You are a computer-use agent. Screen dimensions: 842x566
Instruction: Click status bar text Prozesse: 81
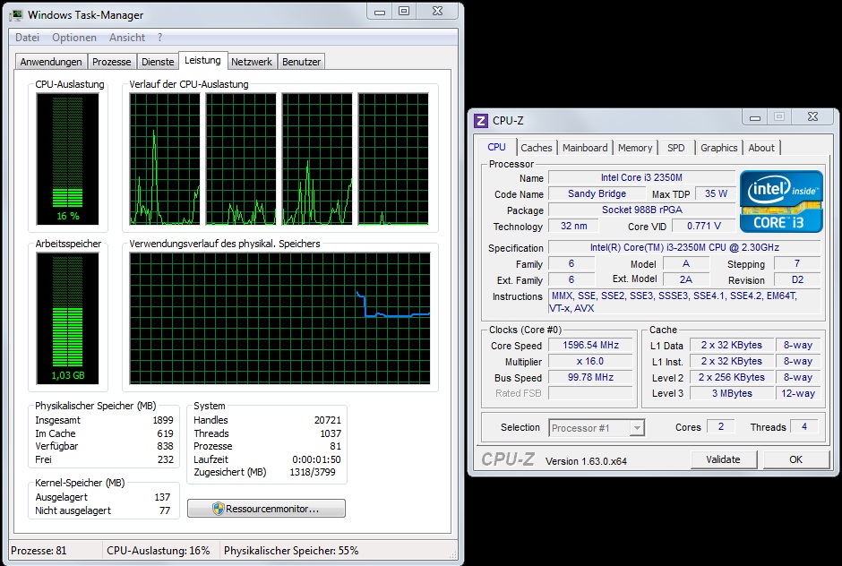pos(39,551)
